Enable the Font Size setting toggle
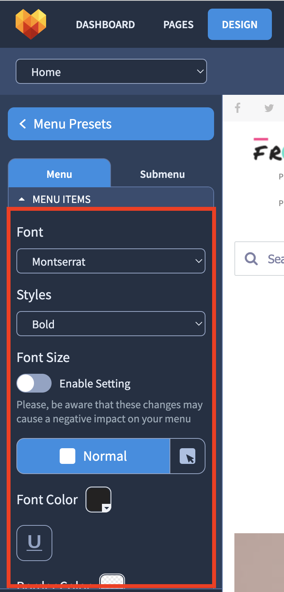Screen dimensions: 284x592 (34, 383)
